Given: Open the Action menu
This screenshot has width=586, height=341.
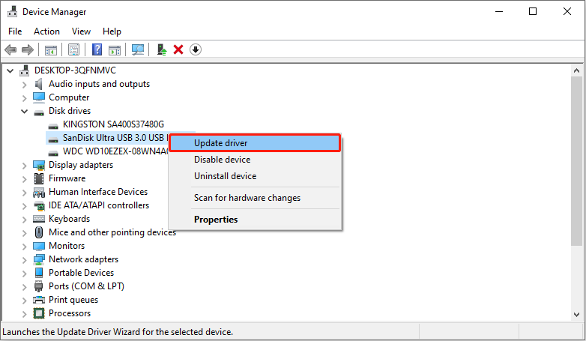Looking at the screenshot, I should pyautogui.click(x=46, y=31).
